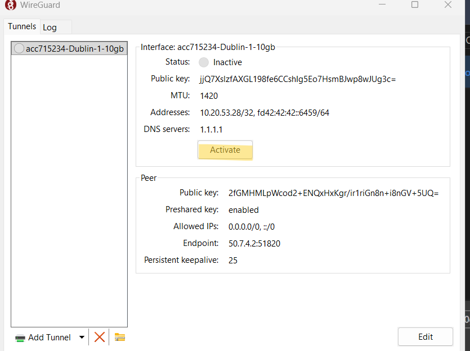Click the Inactive status text
The width and height of the screenshot is (470, 351).
tap(227, 62)
